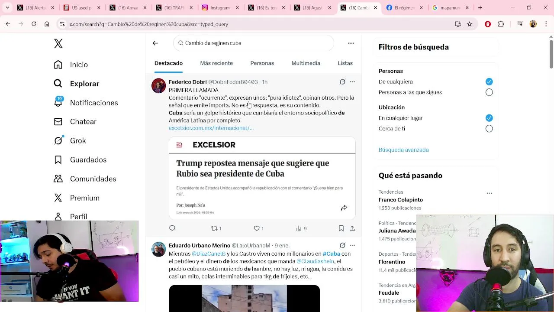The image size is (554, 312).
Task: Switch to Destacado tab
Action: point(168,63)
